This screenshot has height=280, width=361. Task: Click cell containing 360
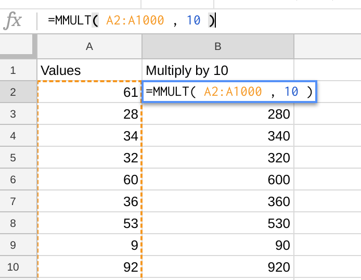pyautogui.click(x=218, y=201)
